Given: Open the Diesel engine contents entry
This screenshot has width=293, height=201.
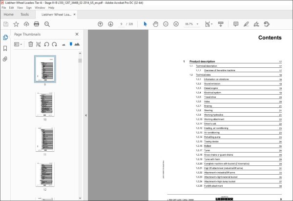Looking at the screenshot, I should tap(211, 88).
